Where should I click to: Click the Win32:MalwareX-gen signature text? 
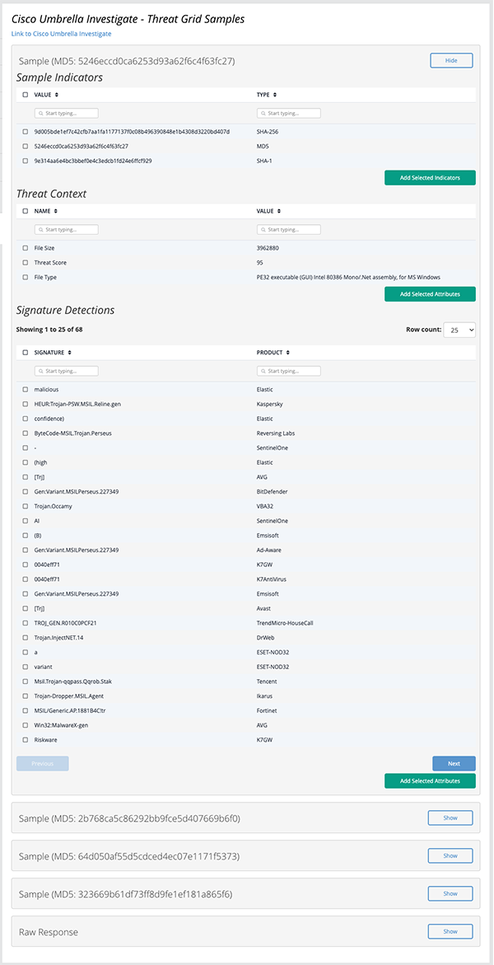coord(61,725)
